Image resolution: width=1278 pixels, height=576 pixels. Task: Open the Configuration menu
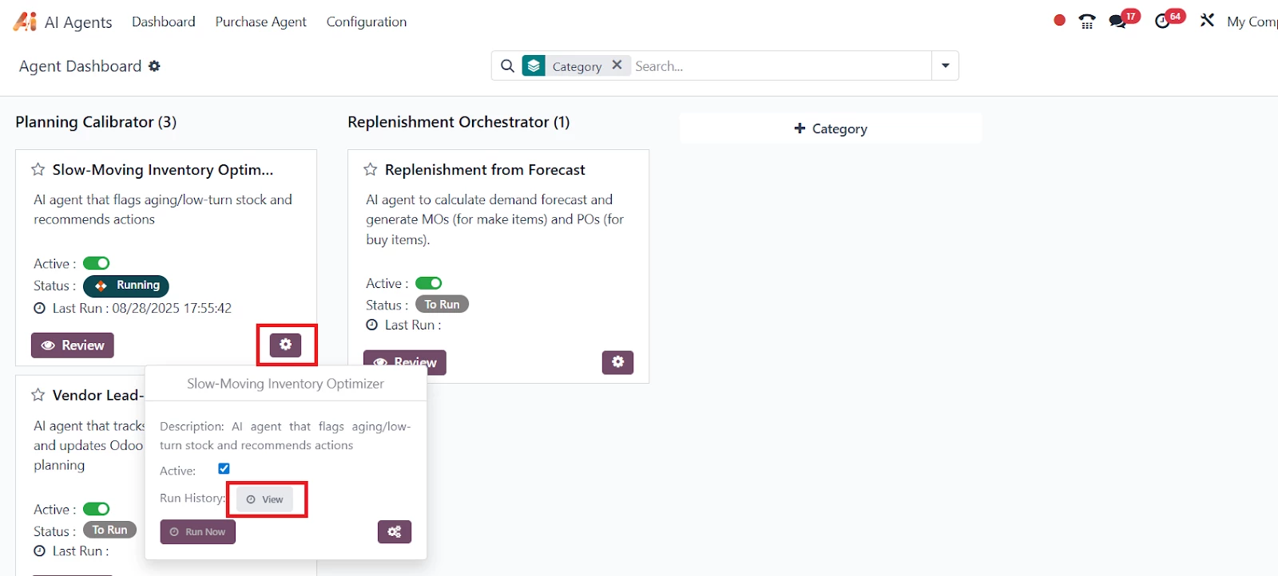click(x=366, y=22)
